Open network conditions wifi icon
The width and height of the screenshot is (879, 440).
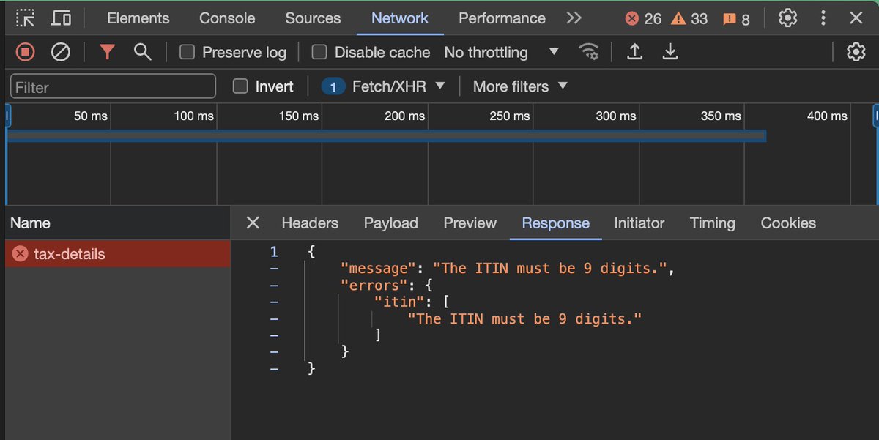(x=590, y=52)
